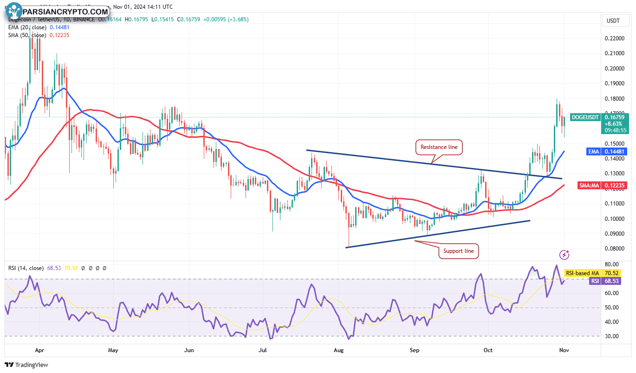Click the 0.18000 price axis value

(x=615, y=99)
